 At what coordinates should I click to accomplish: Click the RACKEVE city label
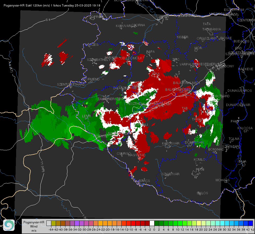pyautogui.click(x=246, y=69)
